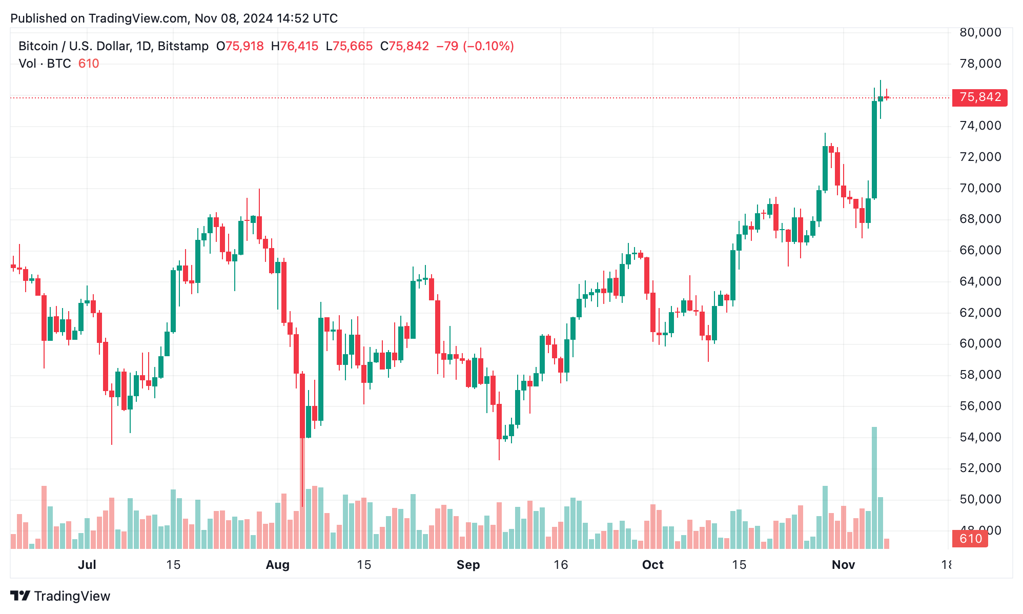The height and width of the screenshot is (614, 1023).
Task: Click the 68,000 price axis label
Action: coord(980,219)
